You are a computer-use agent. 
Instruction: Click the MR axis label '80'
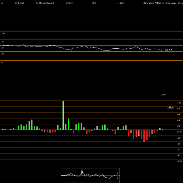pos(179,109)
